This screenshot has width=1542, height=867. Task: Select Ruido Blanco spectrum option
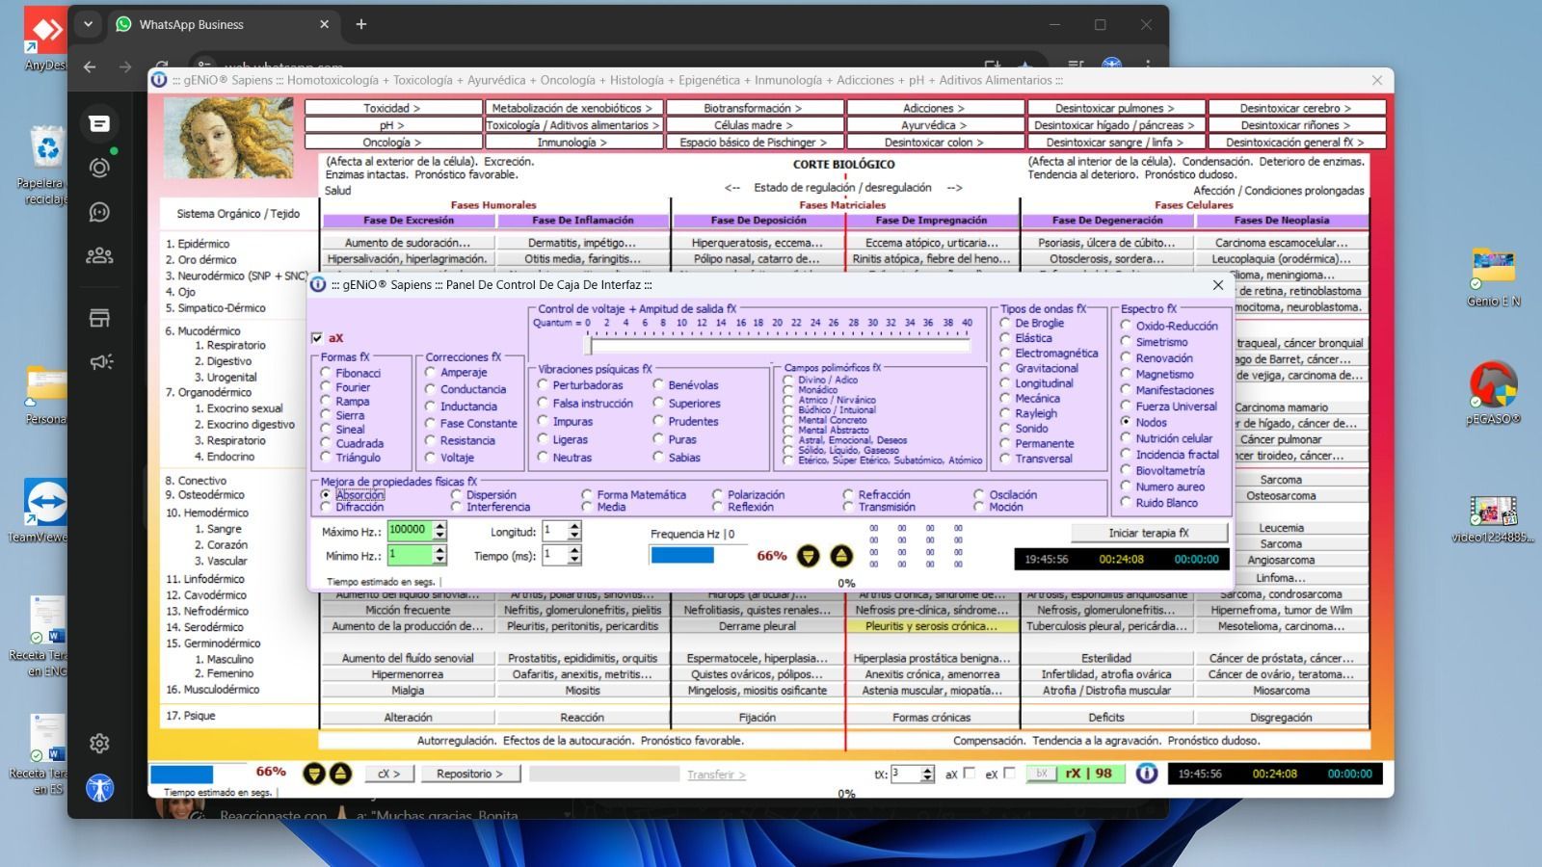(x=1126, y=503)
